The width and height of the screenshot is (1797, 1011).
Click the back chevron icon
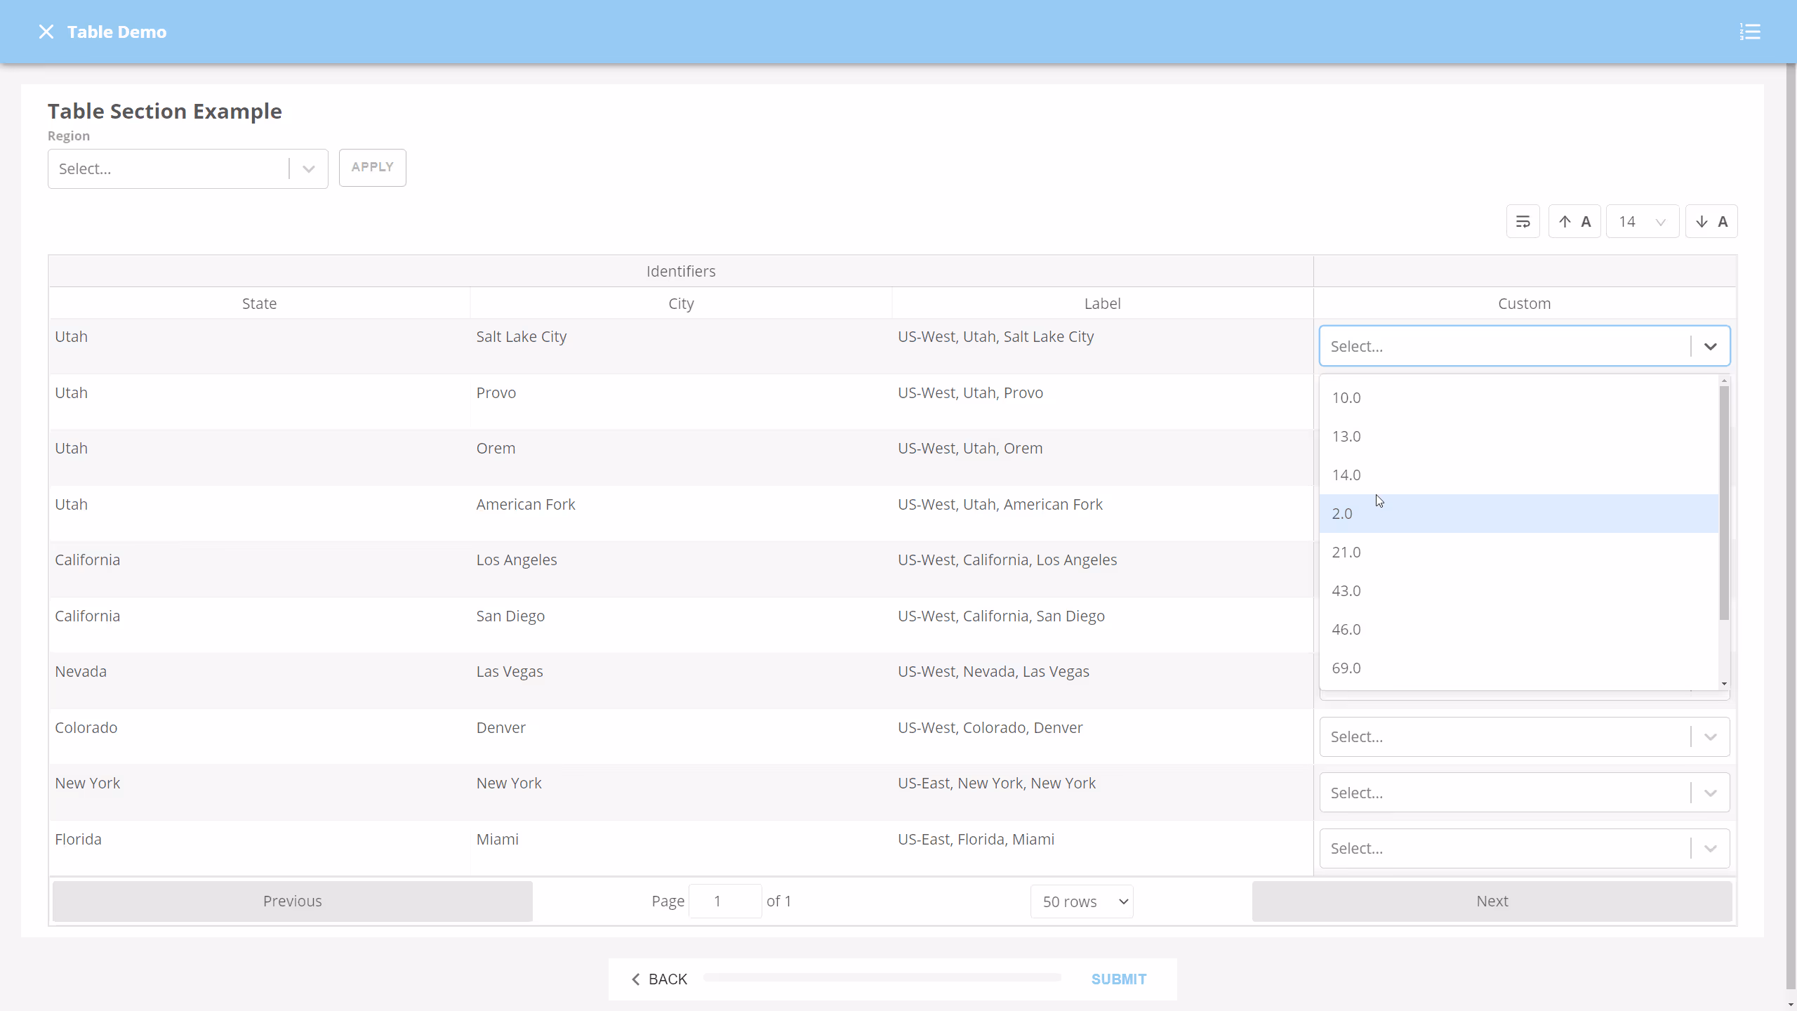click(x=636, y=979)
